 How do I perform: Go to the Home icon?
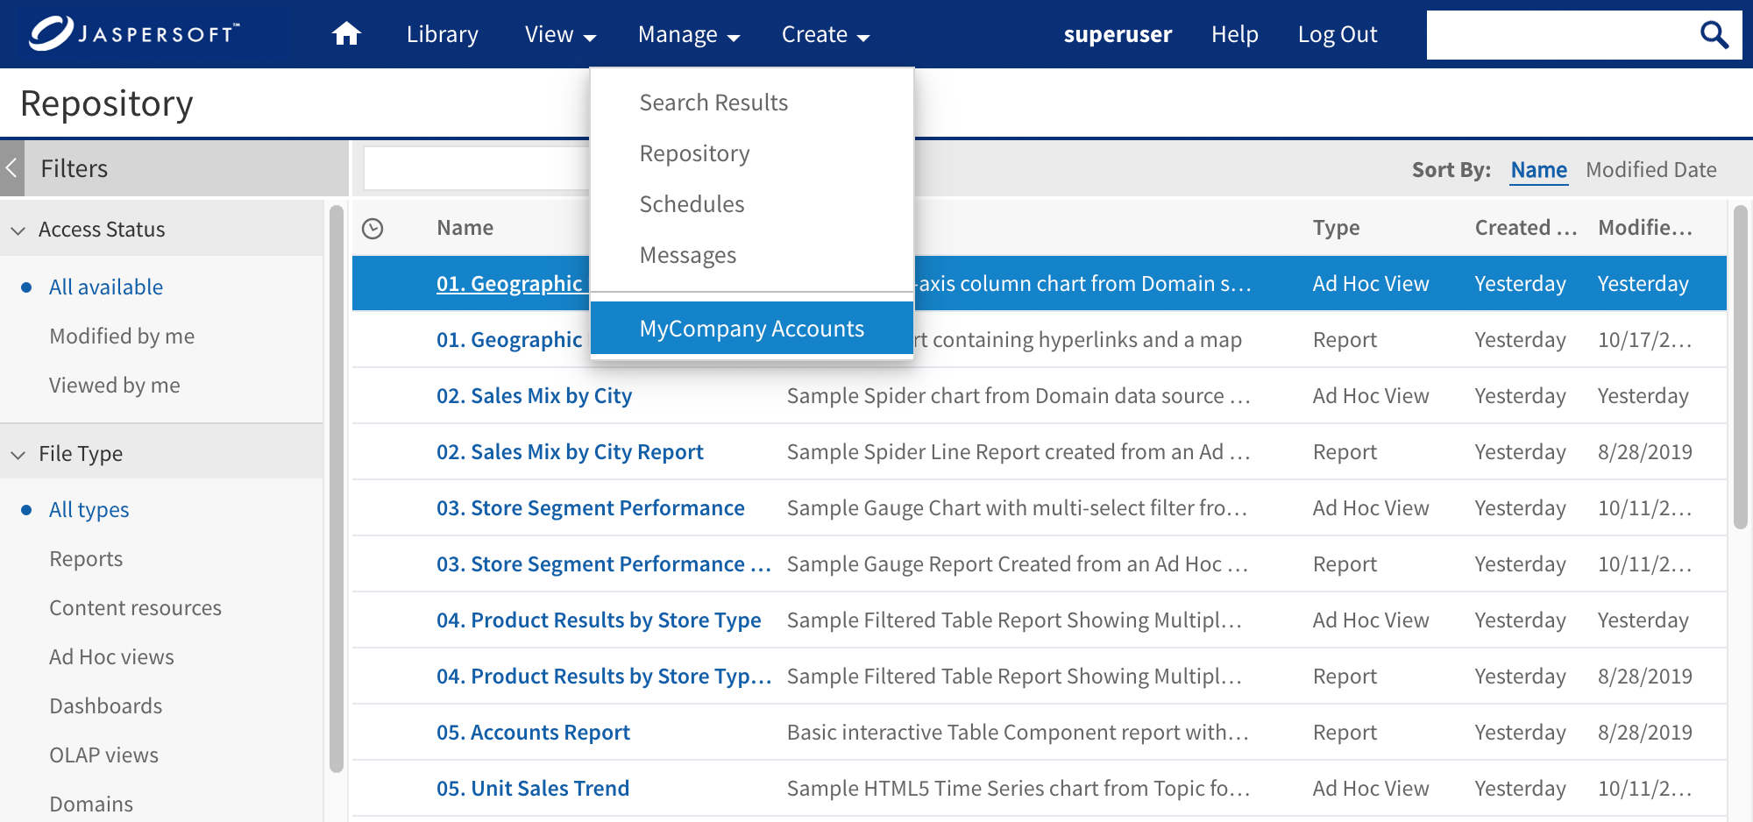click(x=346, y=34)
